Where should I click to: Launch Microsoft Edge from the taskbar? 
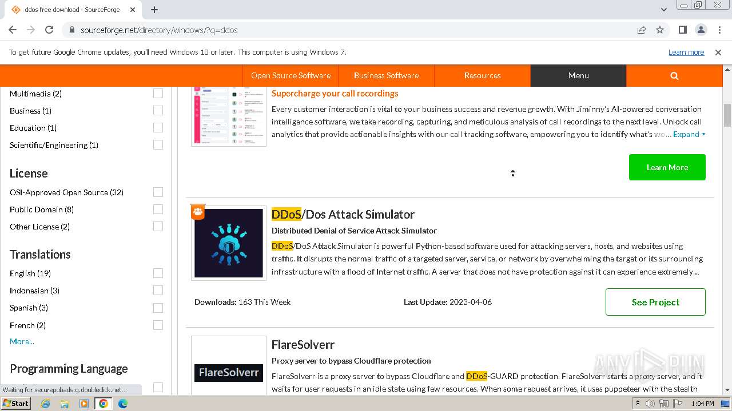[x=123, y=404]
